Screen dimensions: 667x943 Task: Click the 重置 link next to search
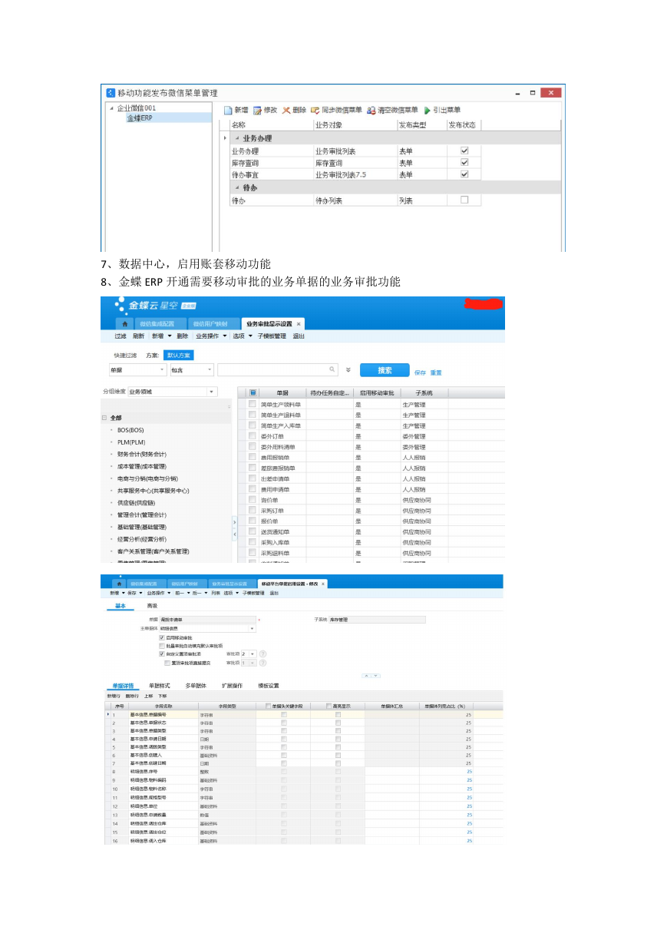click(x=436, y=372)
